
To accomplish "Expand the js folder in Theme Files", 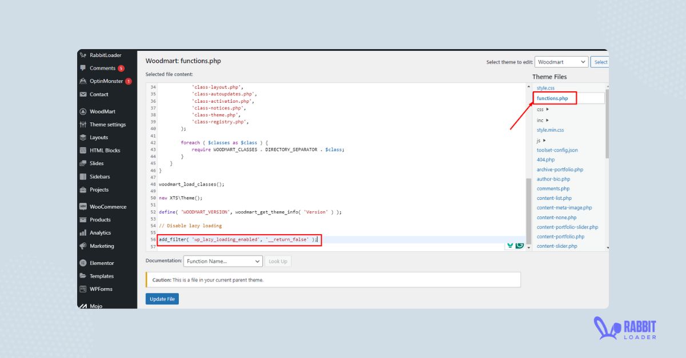I will 539,140.
